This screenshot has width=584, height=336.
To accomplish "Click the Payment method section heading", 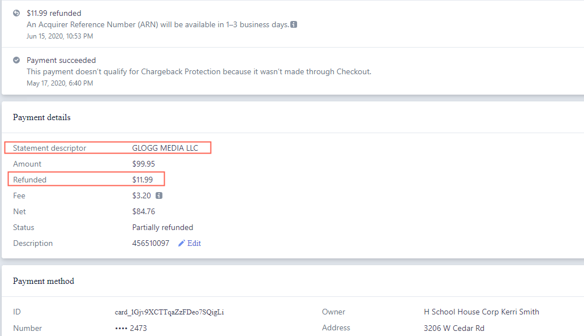I will (x=44, y=281).
